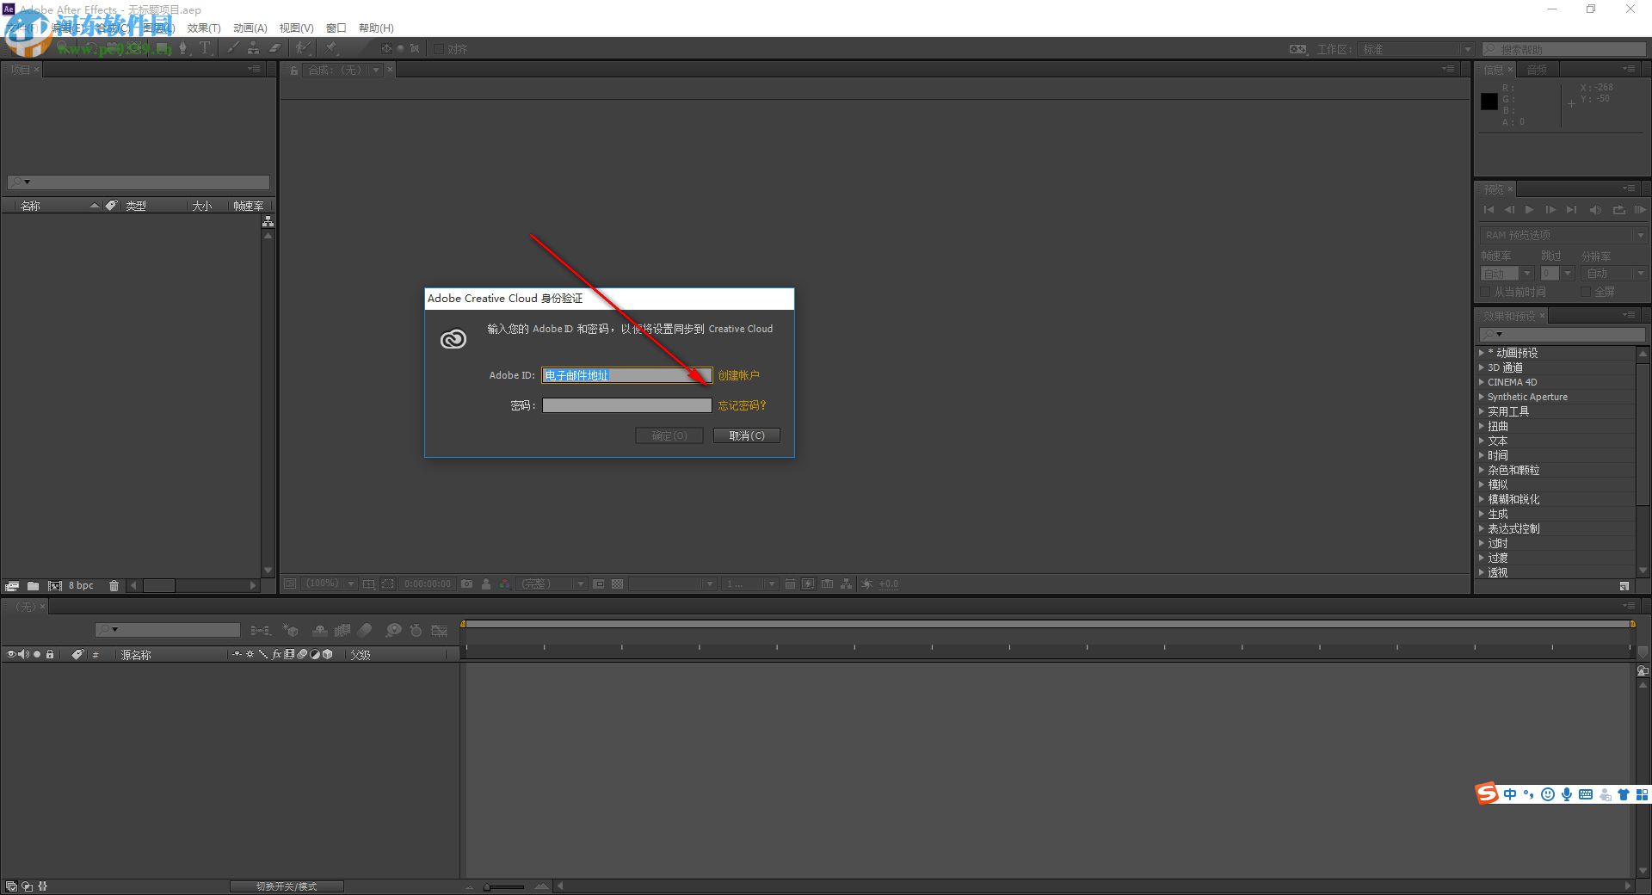The height and width of the screenshot is (895, 1652).
Task: Select the Clone Stamp tool
Action: click(x=254, y=49)
